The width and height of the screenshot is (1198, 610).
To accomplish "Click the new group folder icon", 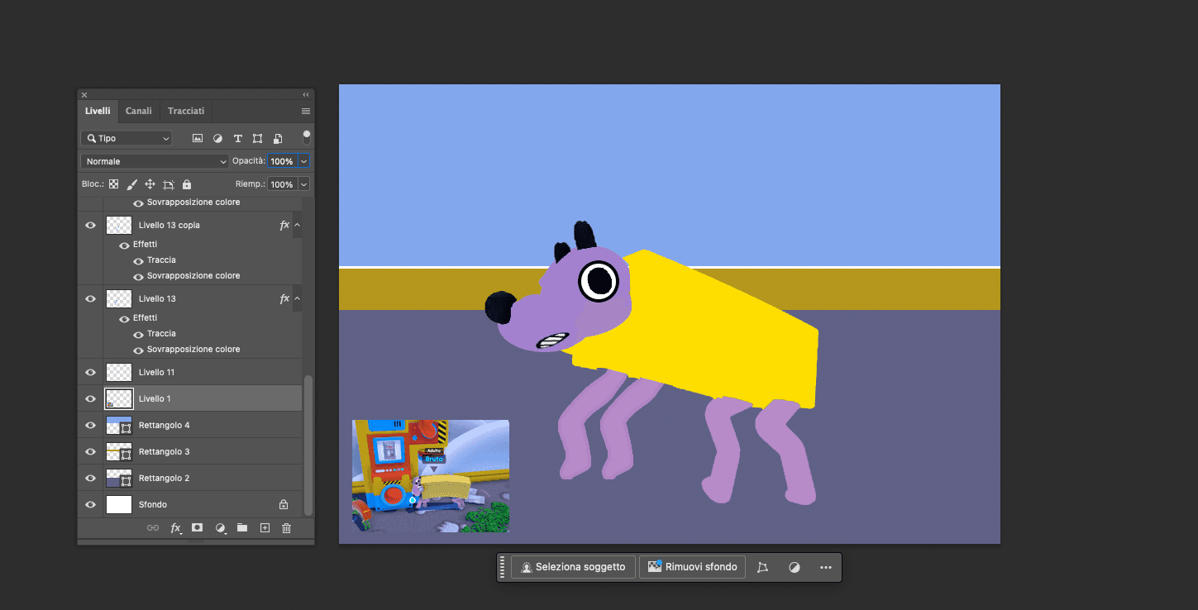I will (x=242, y=527).
